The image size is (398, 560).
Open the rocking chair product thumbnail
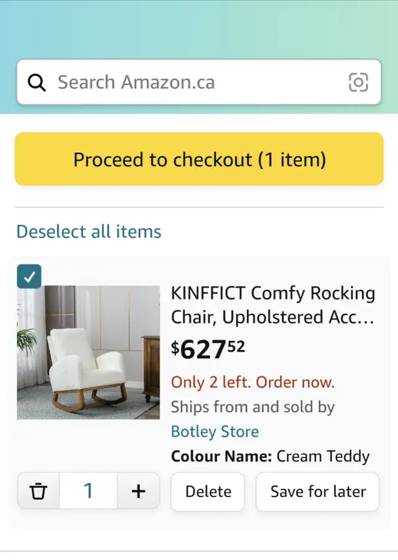(88, 352)
